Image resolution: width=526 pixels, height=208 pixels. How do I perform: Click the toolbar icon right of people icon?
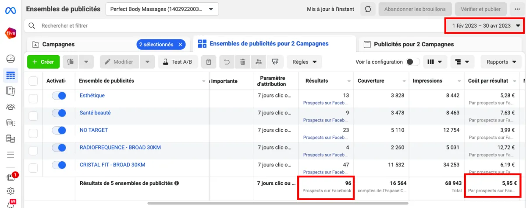(x=275, y=62)
